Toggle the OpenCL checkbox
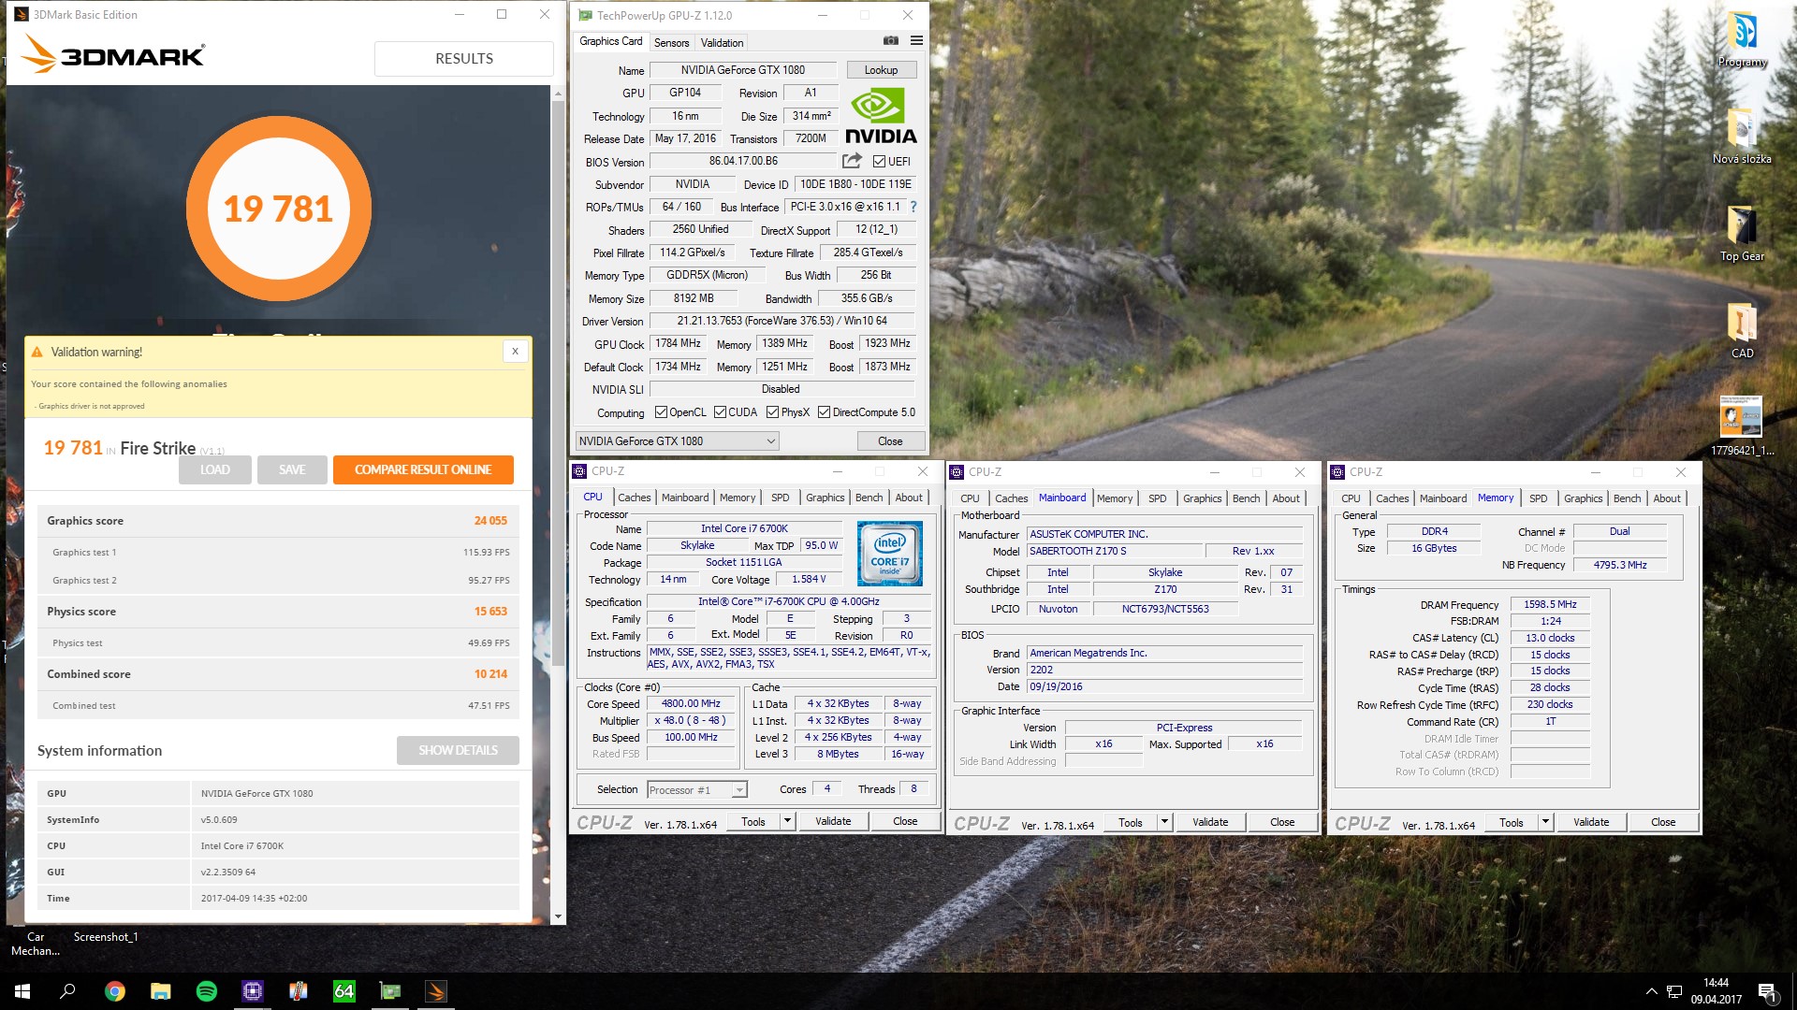 point(661,412)
